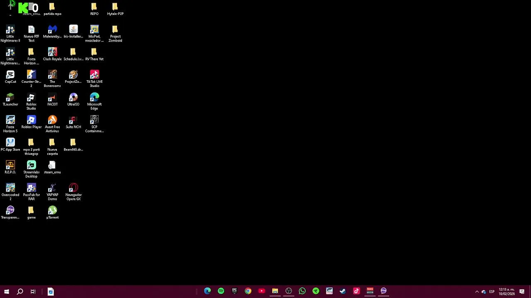This screenshot has width=531, height=298.
Task: Select the Hytale-P2P folder
Action: (x=115, y=9)
